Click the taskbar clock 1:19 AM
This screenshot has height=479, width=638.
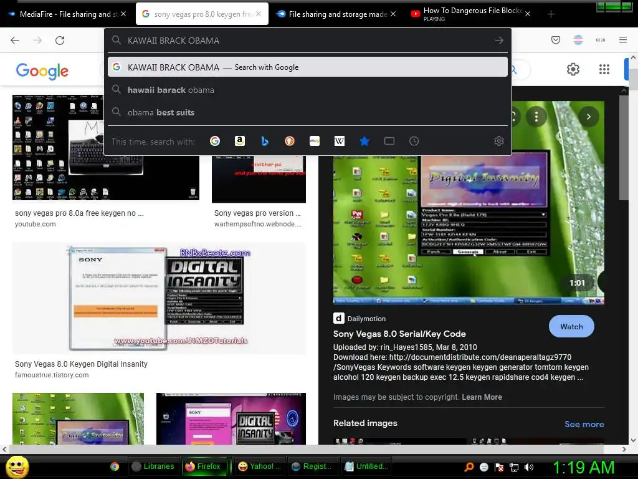[583, 467]
